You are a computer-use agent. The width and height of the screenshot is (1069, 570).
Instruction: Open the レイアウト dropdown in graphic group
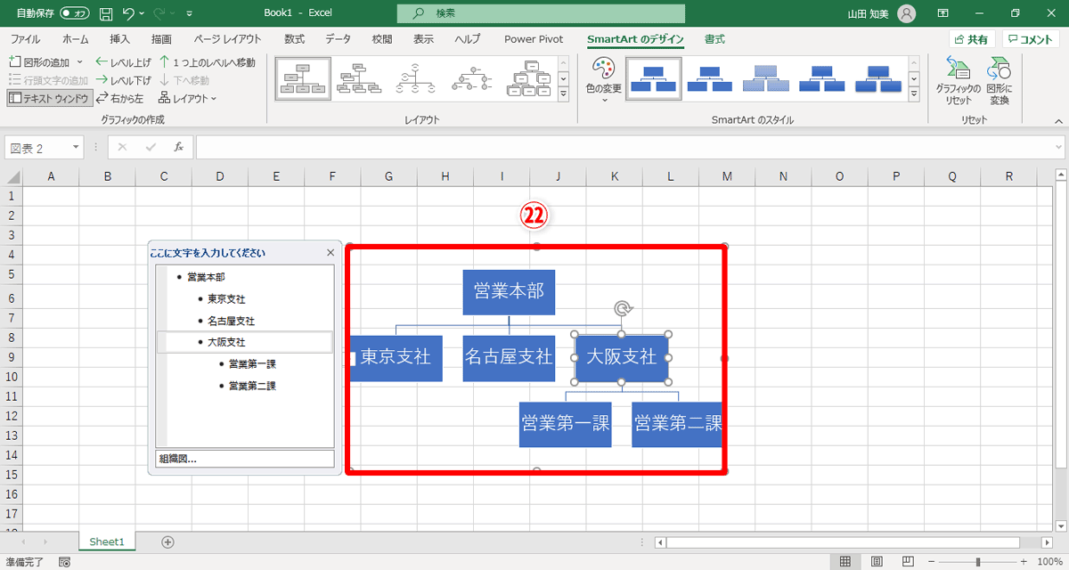[x=188, y=98]
